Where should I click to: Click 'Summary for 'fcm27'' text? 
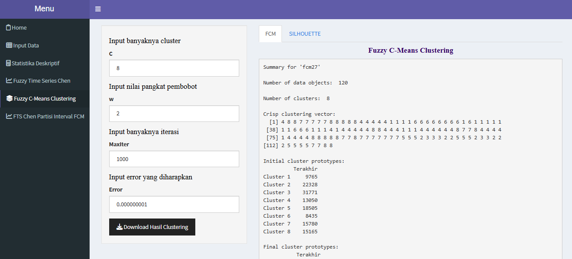click(x=292, y=67)
